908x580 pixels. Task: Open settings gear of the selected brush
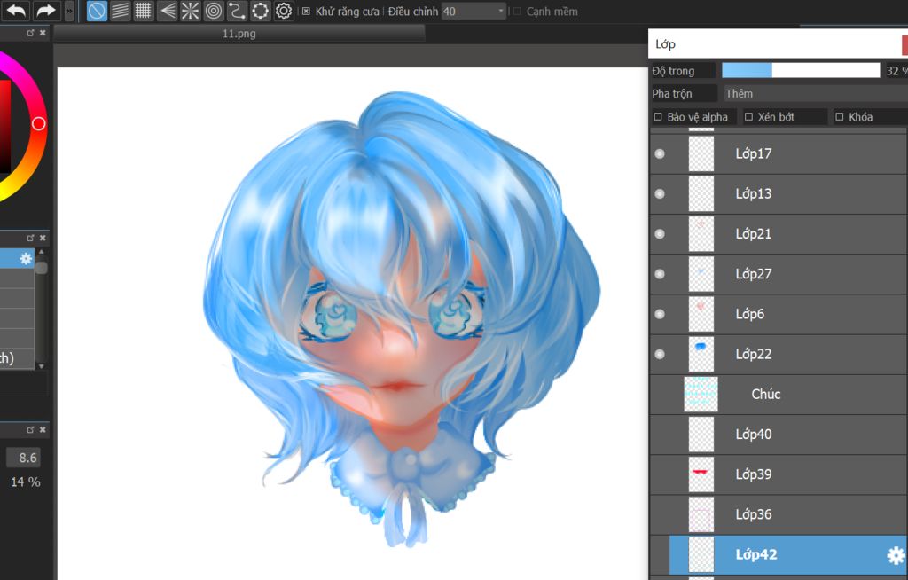coord(26,258)
